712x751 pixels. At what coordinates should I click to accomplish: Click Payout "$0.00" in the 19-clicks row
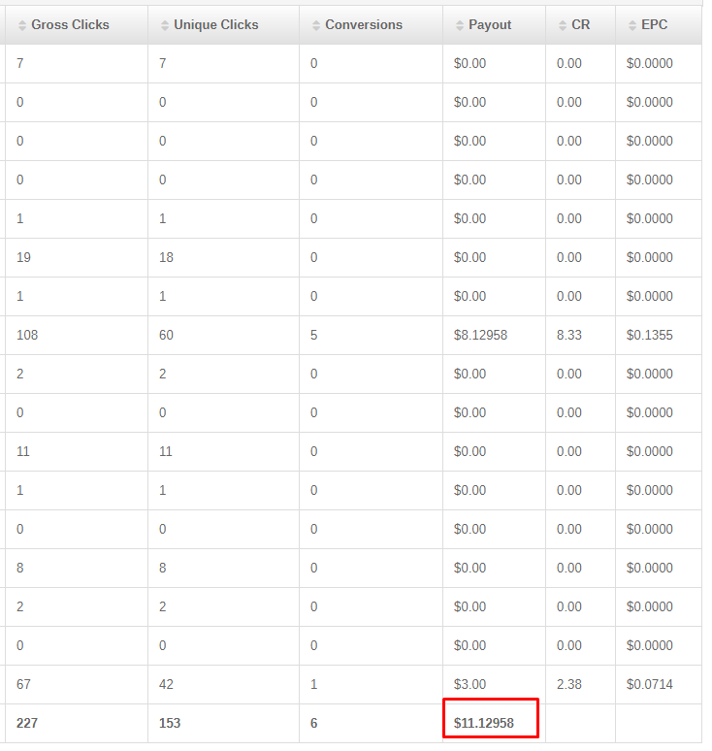[x=469, y=257]
